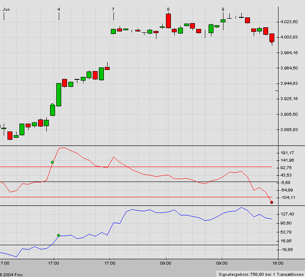The width and height of the screenshot is (305, 277).
Task: Click the green signal dot on the candlestick chart
Action: (x=52, y=105)
